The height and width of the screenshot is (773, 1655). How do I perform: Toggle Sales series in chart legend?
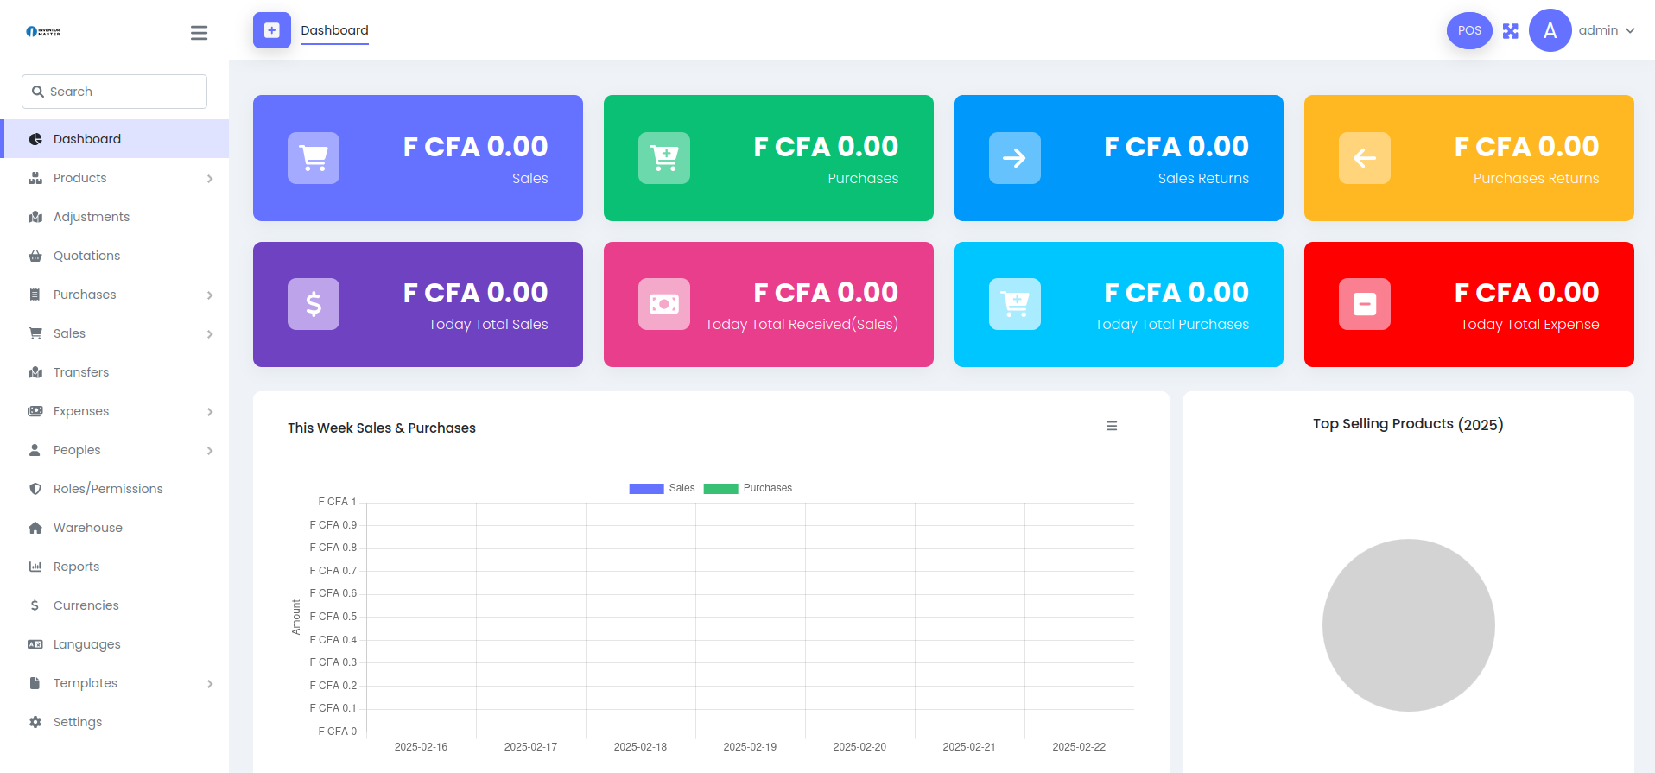point(663,488)
